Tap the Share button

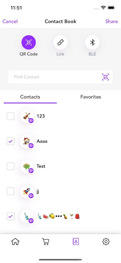click(112, 21)
